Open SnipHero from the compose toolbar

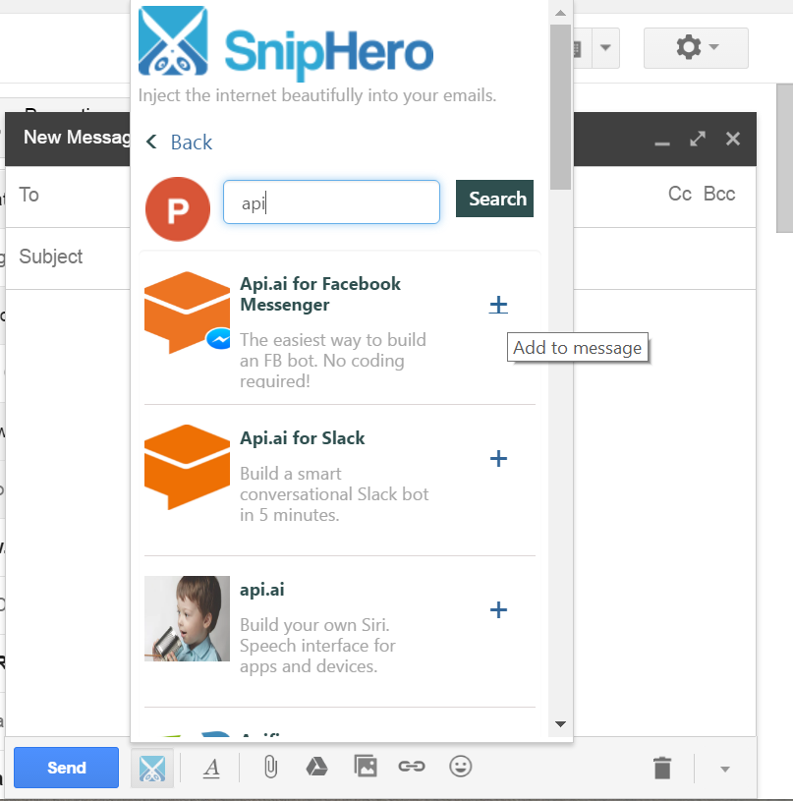[x=153, y=767]
